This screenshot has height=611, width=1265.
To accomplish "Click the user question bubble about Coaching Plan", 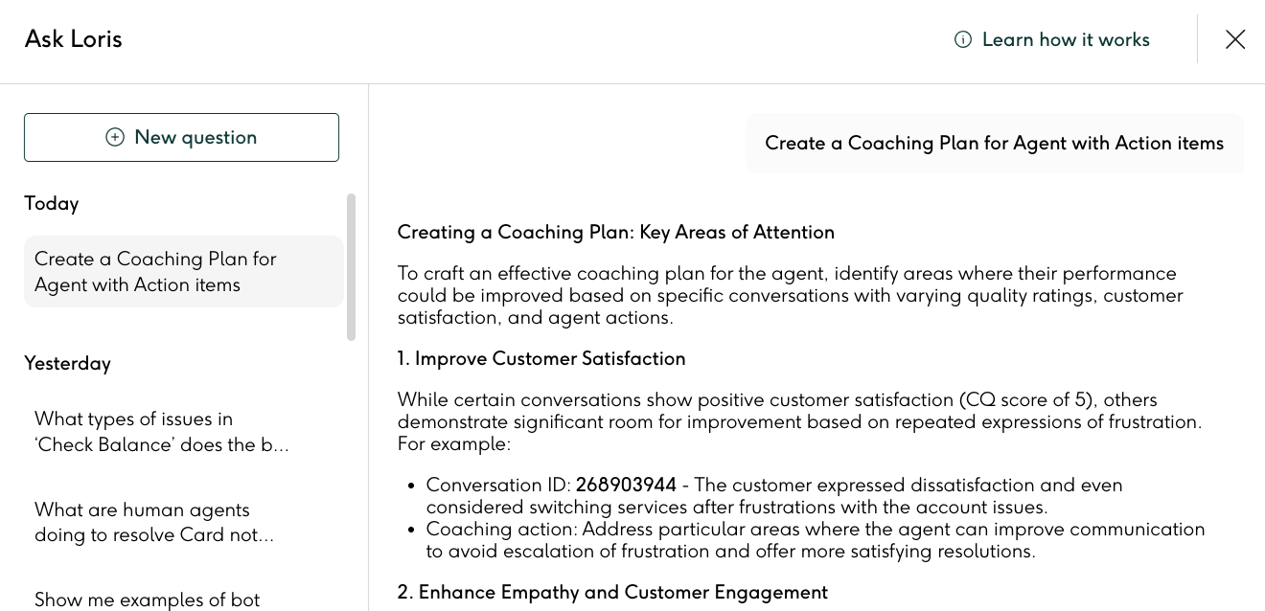I will (x=994, y=143).
